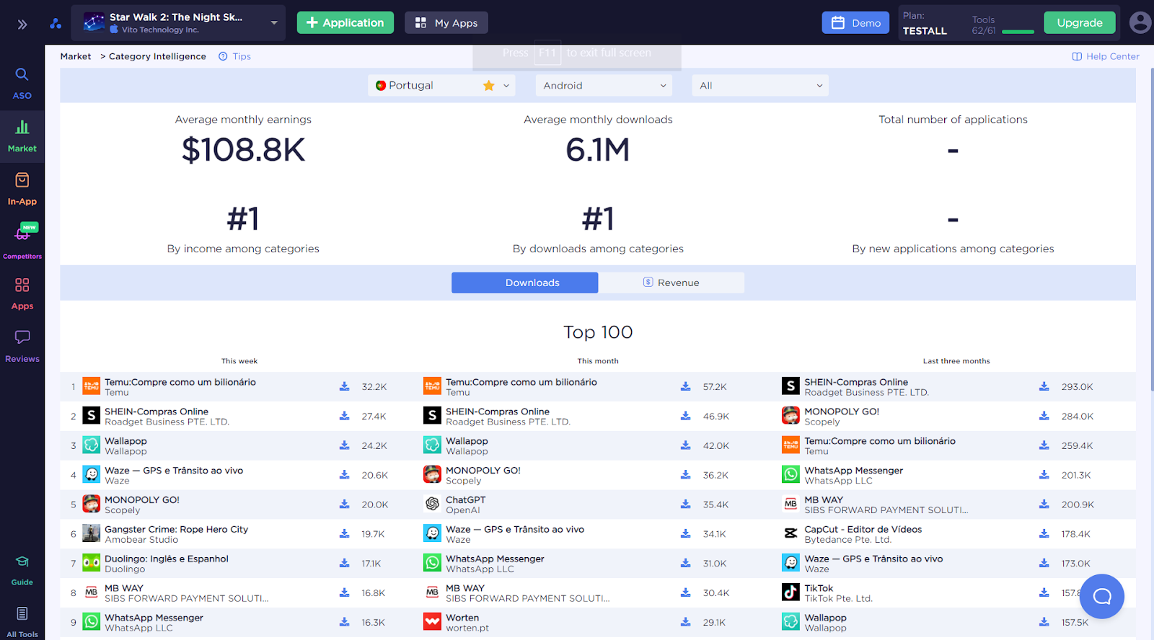Open In-App section in sidebar
Screen dimensions: 1154x640
22,190
